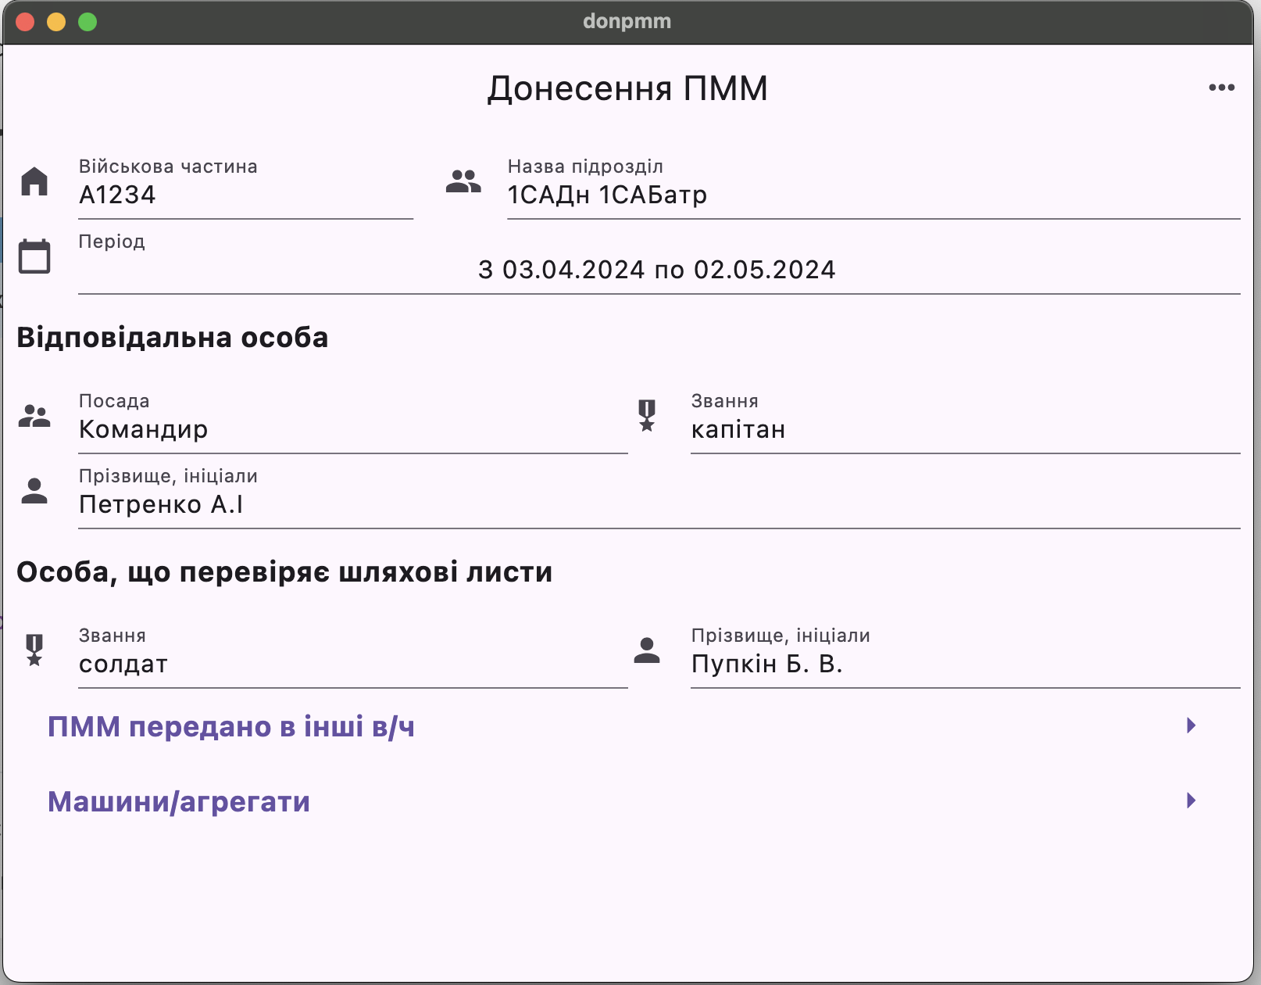Click the home icon beside Військова частина
The height and width of the screenshot is (985, 1261).
tap(34, 181)
